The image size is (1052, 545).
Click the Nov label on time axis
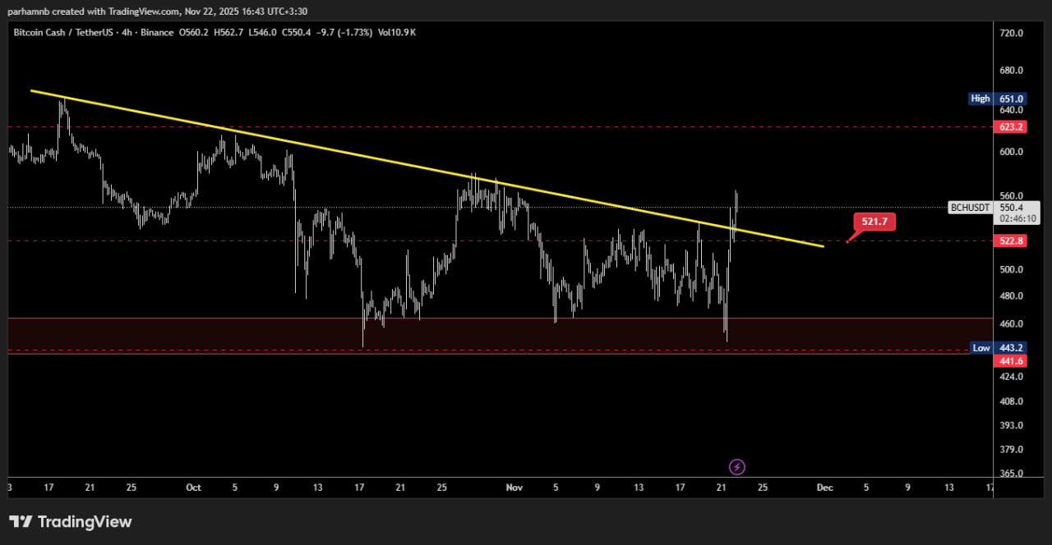coord(514,488)
